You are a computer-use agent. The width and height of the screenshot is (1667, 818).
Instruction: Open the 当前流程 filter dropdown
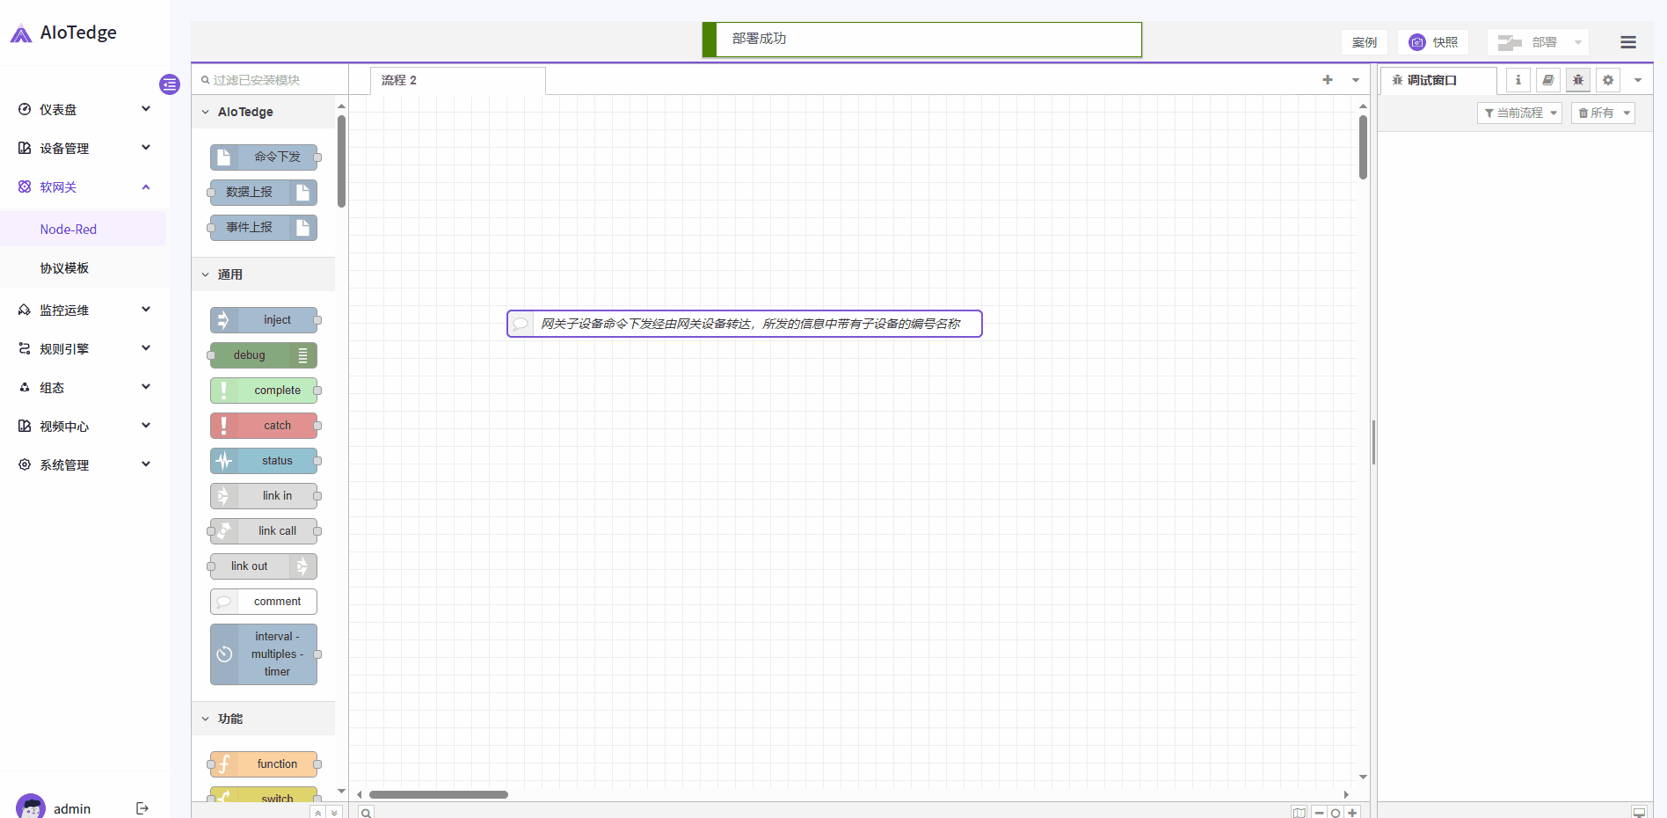click(1519, 113)
